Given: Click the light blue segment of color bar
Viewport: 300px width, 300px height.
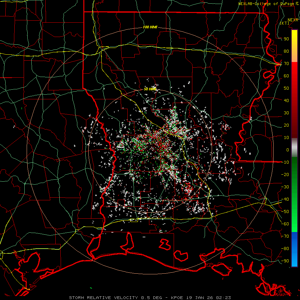Looking at the screenshot, I should 294,260.
